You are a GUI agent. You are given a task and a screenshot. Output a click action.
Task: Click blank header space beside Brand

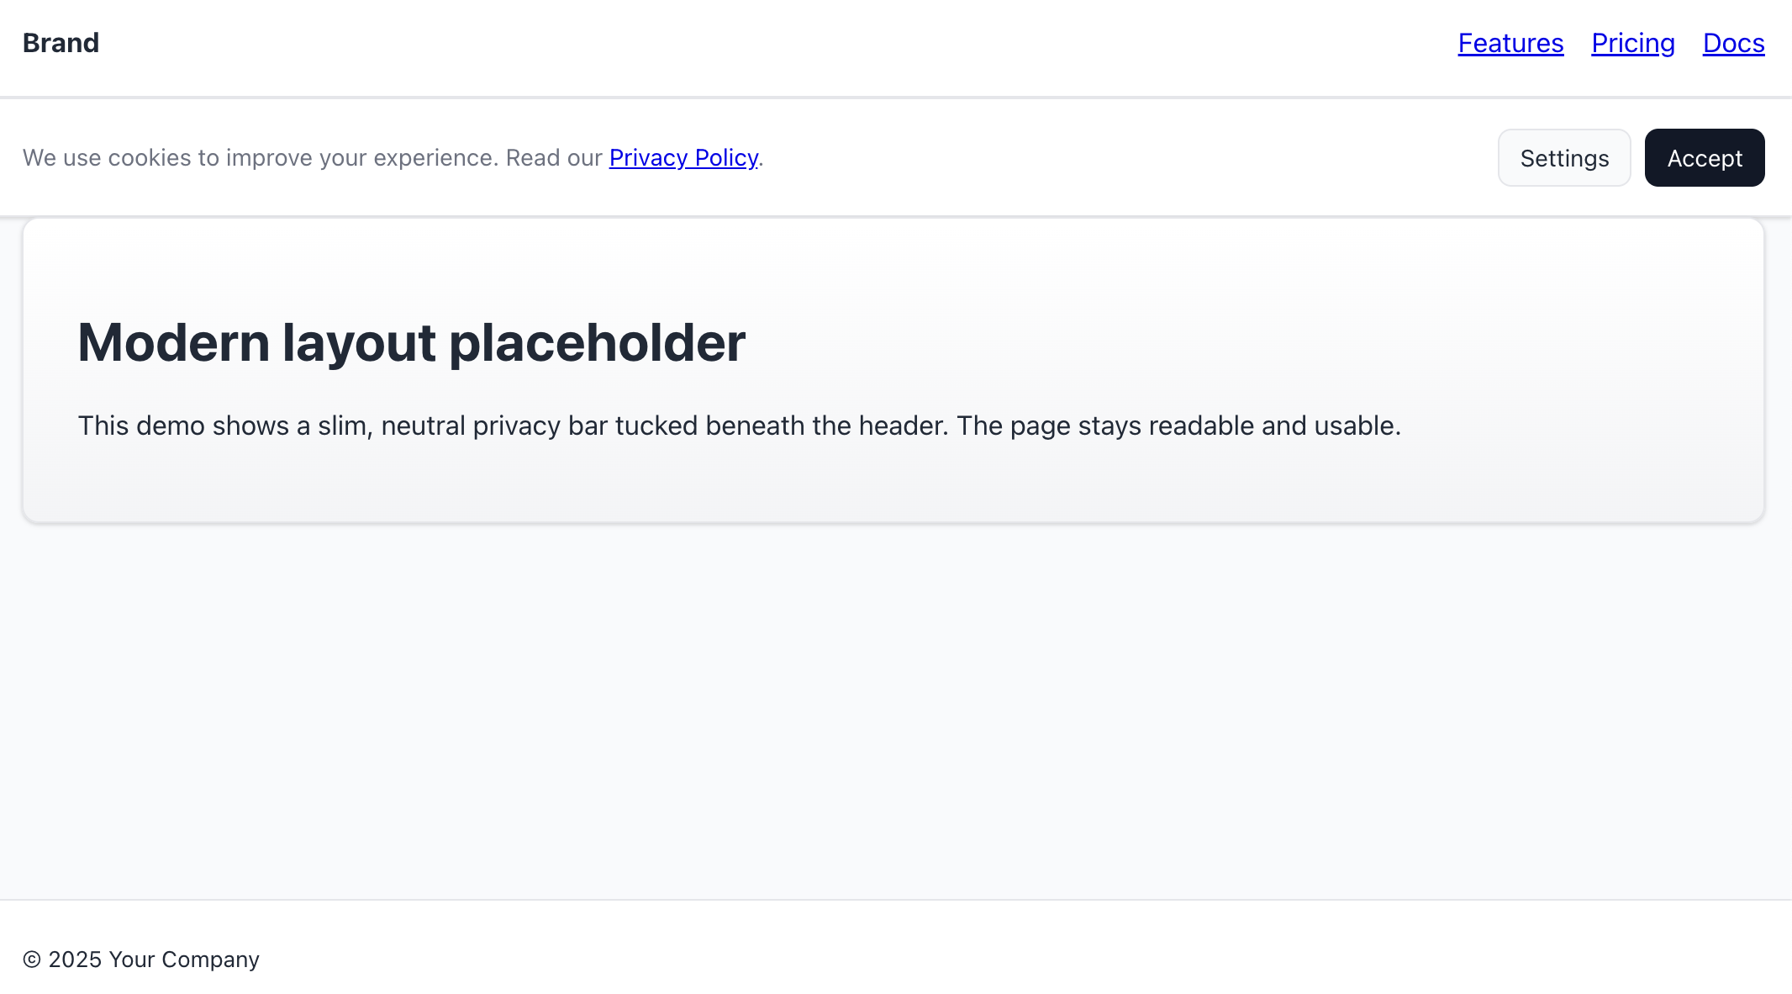[x=756, y=43]
